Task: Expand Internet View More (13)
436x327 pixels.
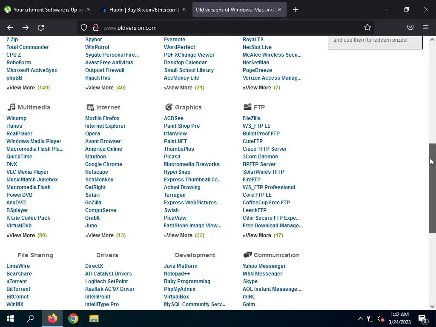Action: (106, 235)
